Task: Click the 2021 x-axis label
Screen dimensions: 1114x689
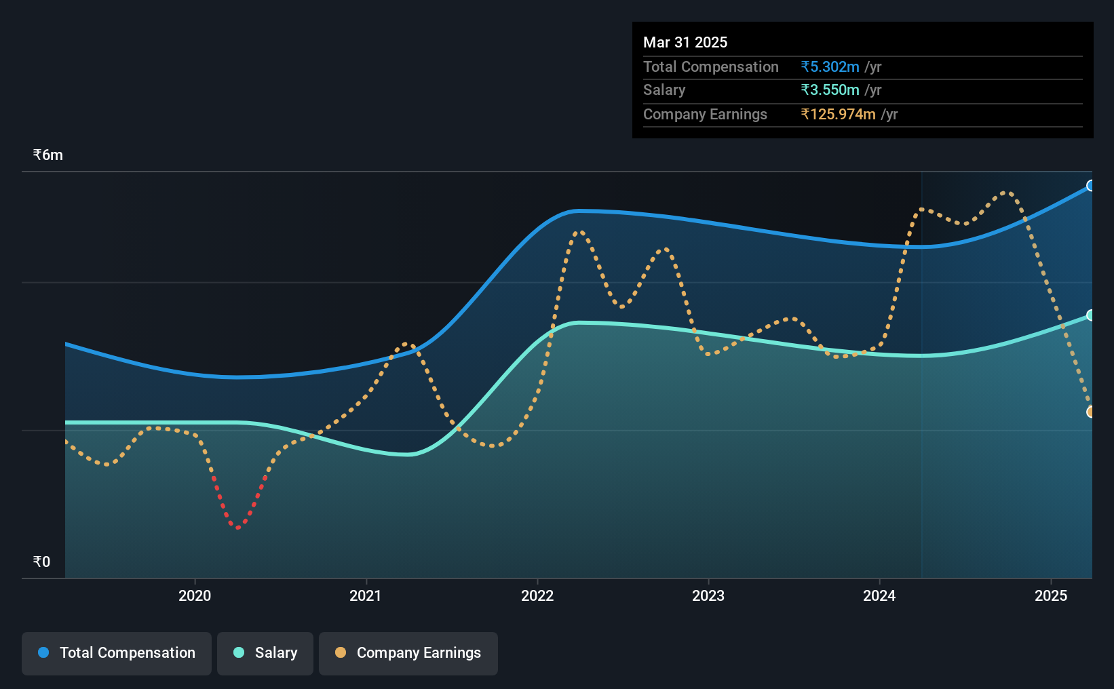Action: pos(366,596)
